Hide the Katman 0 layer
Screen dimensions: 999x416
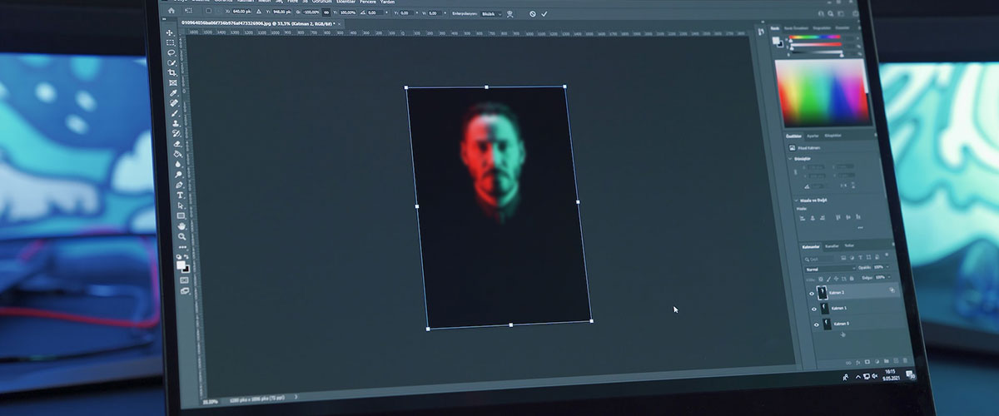(817, 324)
